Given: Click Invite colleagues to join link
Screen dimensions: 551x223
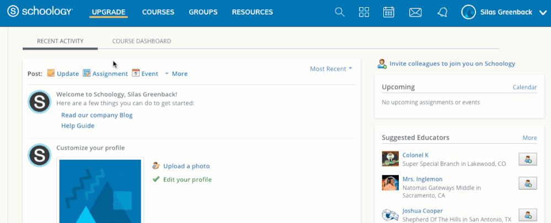Looking at the screenshot, I should tap(452, 64).
